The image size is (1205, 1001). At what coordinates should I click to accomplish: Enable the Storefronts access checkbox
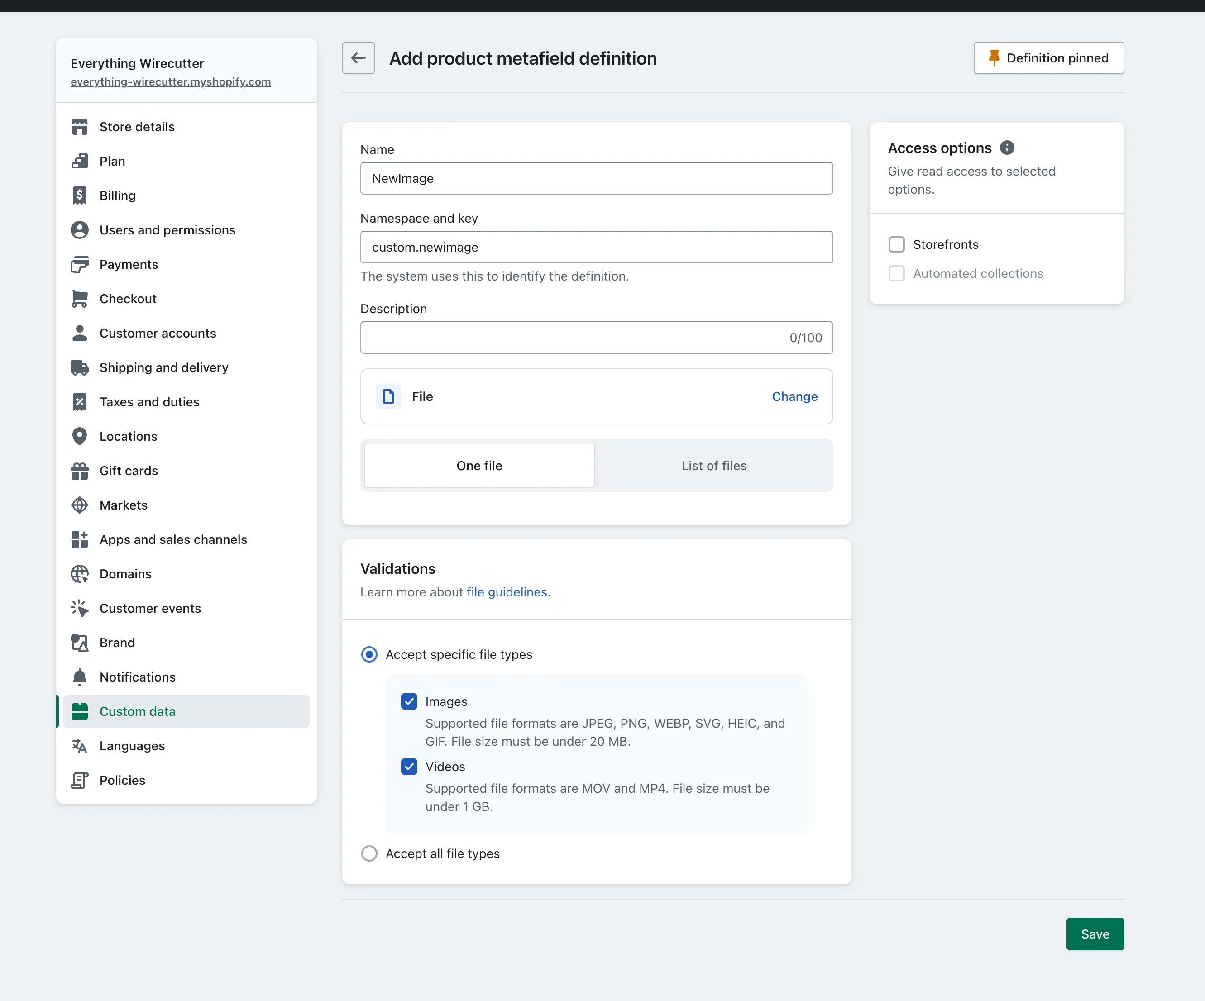897,245
